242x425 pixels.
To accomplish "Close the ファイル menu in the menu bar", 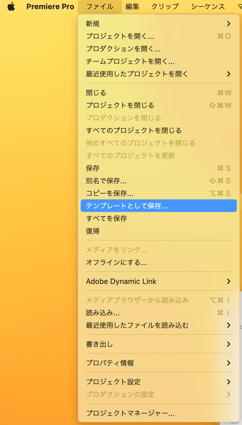I will click(x=100, y=6).
